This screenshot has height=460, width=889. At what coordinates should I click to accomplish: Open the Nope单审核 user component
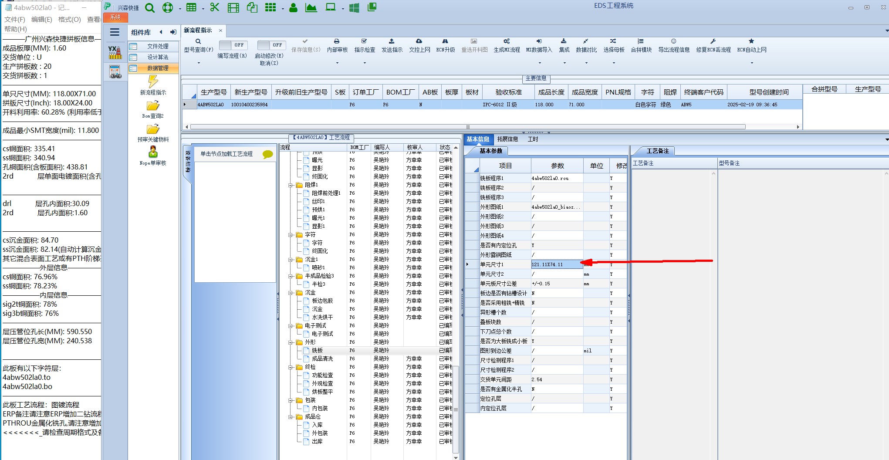(153, 156)
